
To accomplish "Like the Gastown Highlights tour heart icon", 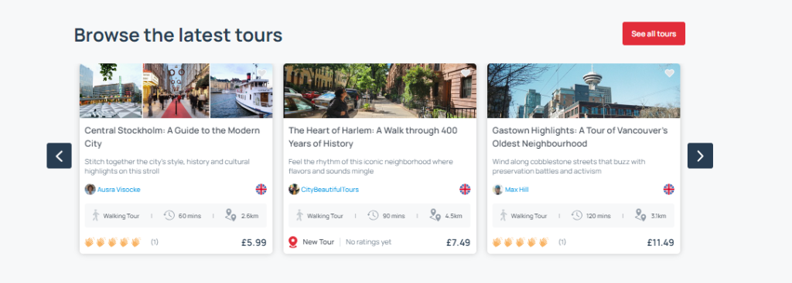I will pyautogui.click(x=669, y=73).
